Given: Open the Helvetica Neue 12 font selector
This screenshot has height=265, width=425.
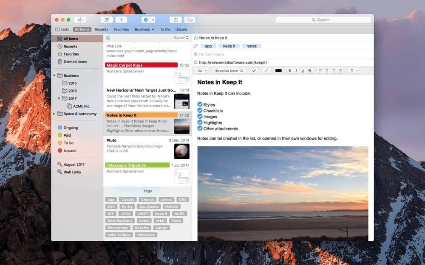Looking at the screenshot, I should (229, 70).
